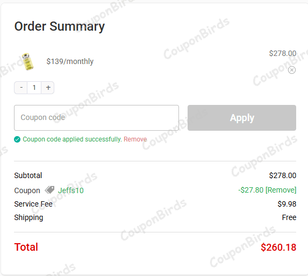This screenshot has height=276, width=308.
Task: Click the red Total label
Action: [26, 247]
